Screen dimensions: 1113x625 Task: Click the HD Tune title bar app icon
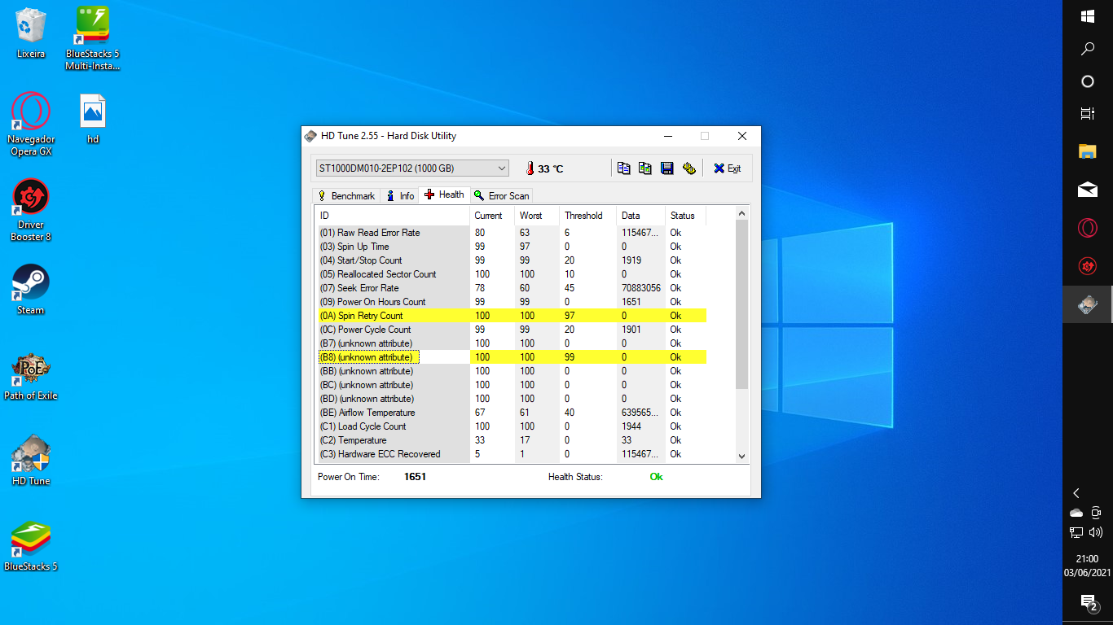click(310, 136)
